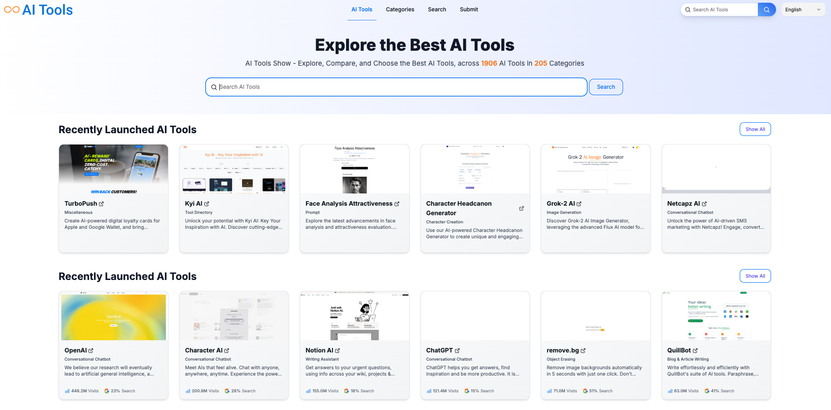Open external link icon next to Character AI
Screen dimensions: 831x410
coord(227,351)
